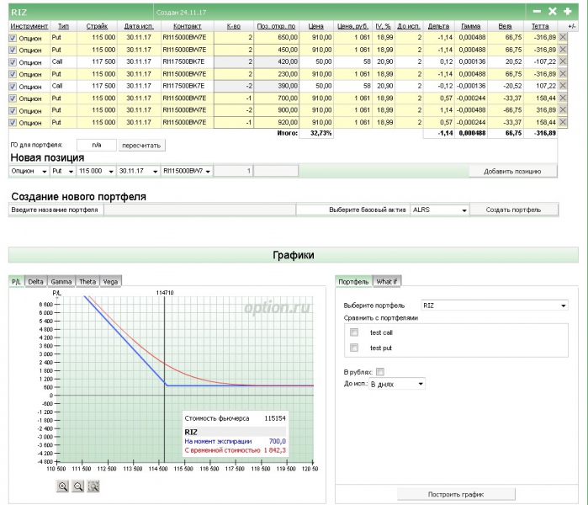Enable the 'test call' portfolio comparison checkbox
Viewport: 588px width, 505px height.
click(x=354, y=332)
